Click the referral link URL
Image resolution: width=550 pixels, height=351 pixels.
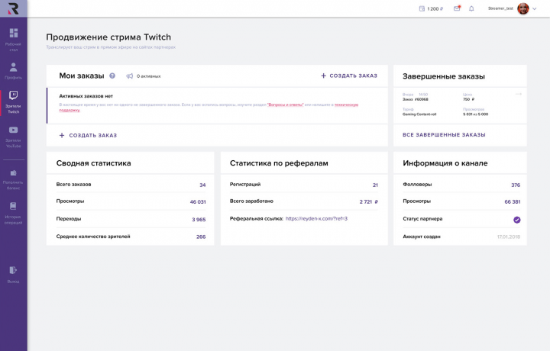316,218
